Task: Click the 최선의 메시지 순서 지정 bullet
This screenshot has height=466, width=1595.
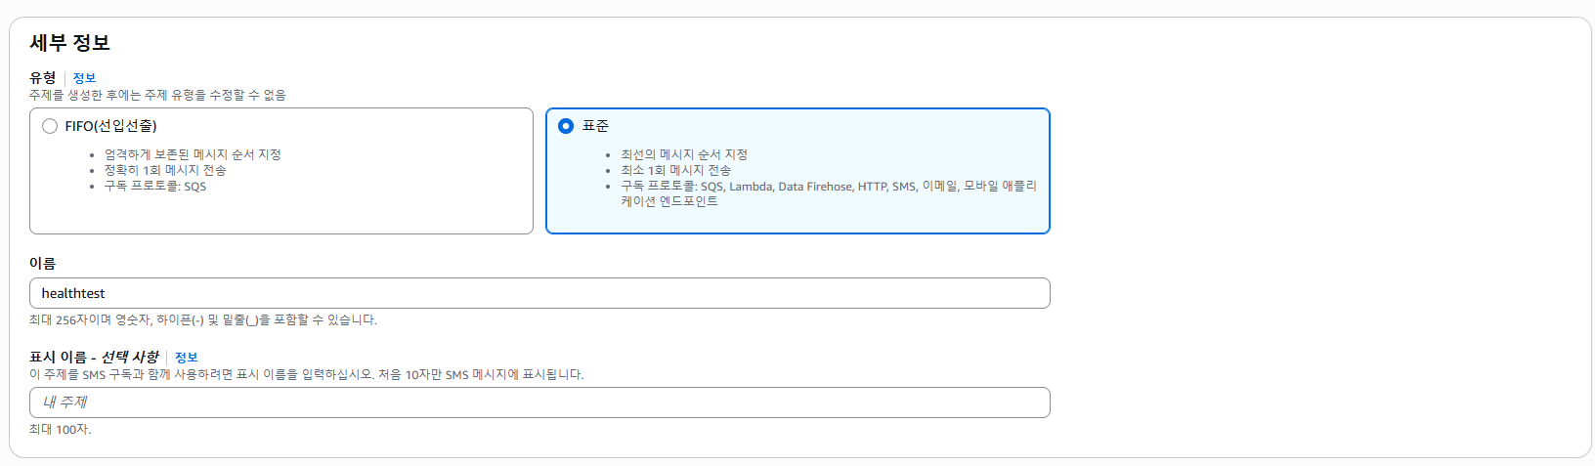Action: (684, 155)
